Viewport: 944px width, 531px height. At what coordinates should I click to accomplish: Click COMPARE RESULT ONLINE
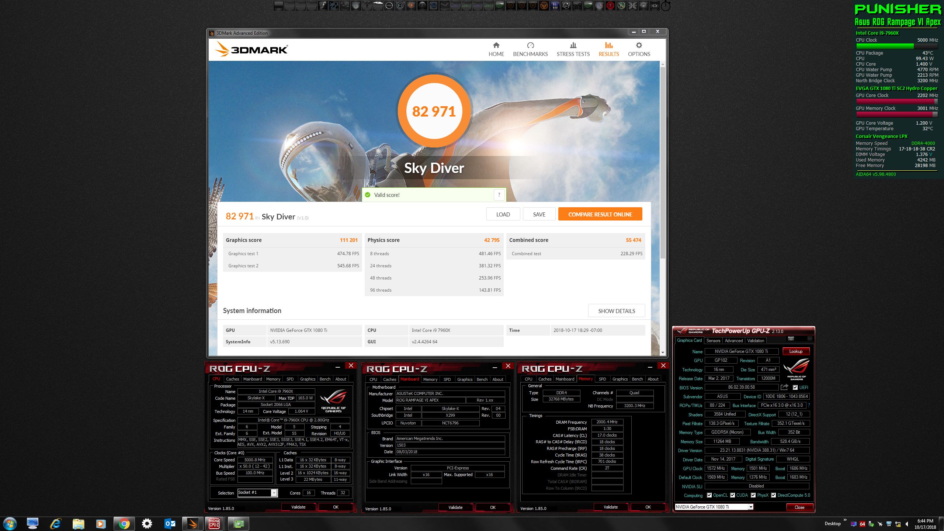pyautogui.click(x=600, y=214)
